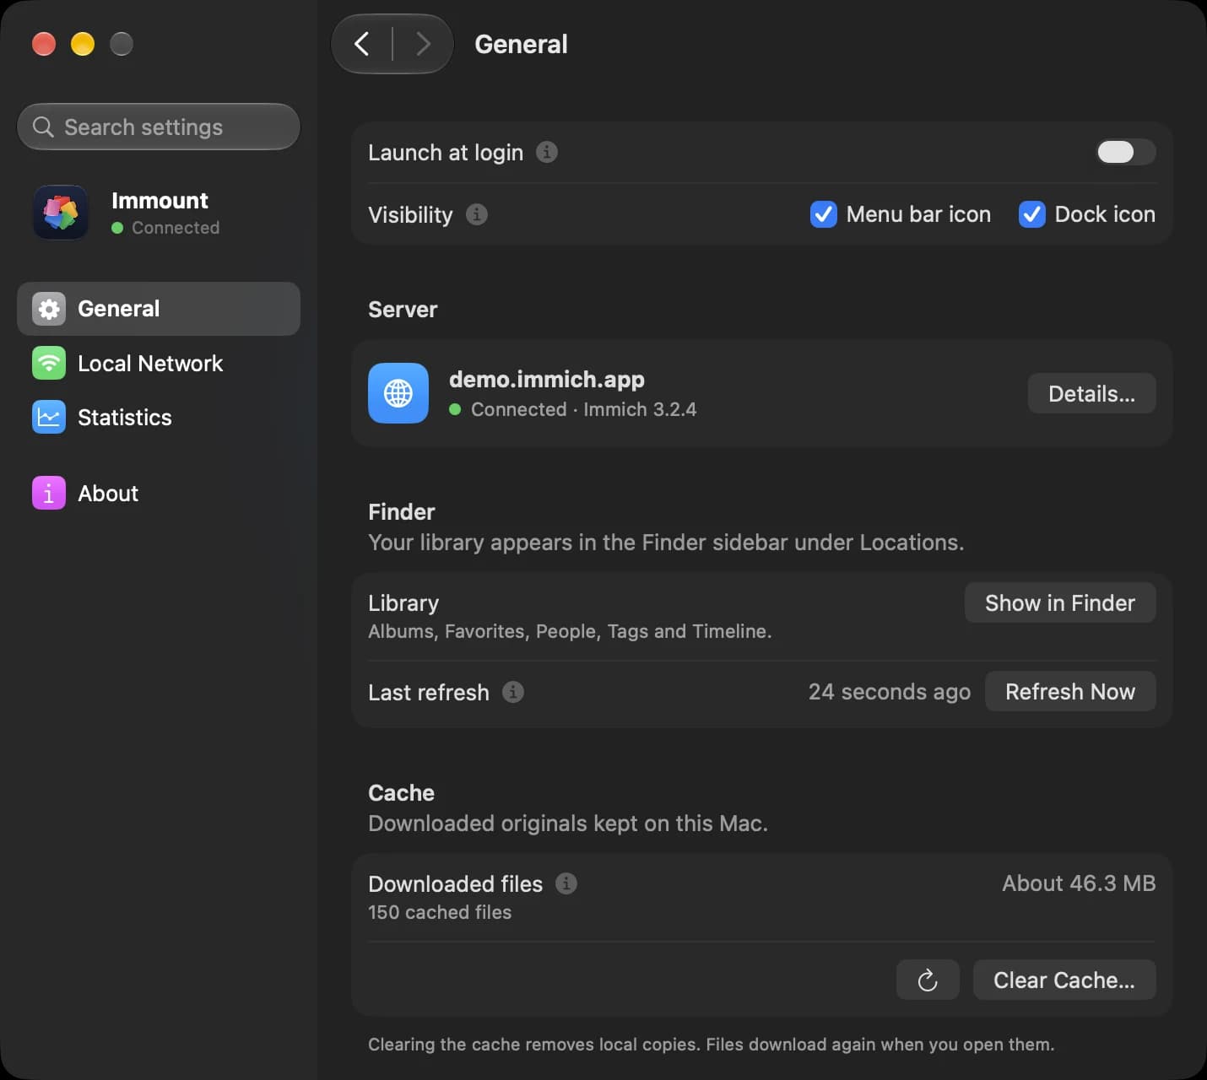Click the chart icon for Statistics
This screenshot has height=1080, width=1207.
[x=49, y=418]
